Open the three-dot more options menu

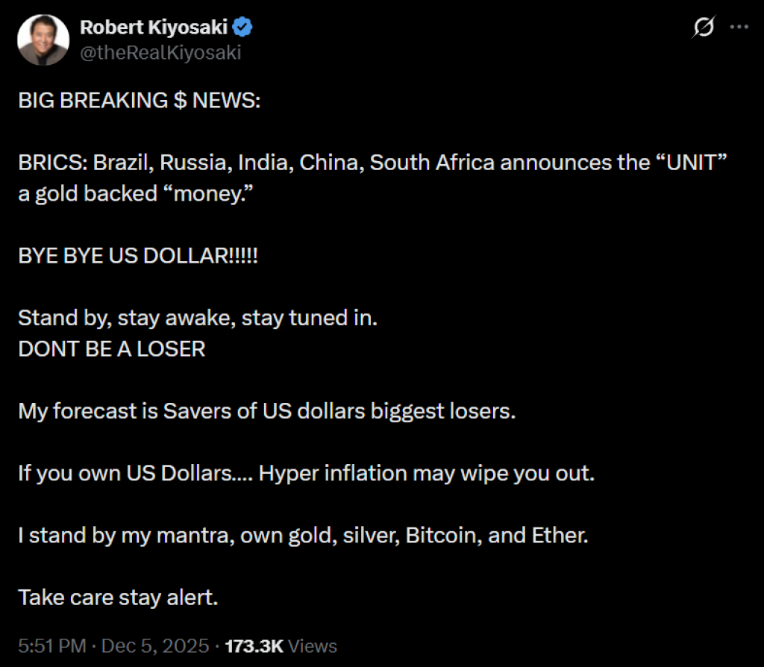[x=739, y=27]
